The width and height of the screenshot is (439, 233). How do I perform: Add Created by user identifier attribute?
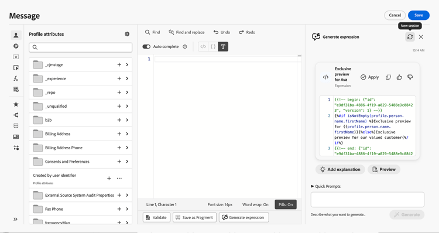coord(109,178)
